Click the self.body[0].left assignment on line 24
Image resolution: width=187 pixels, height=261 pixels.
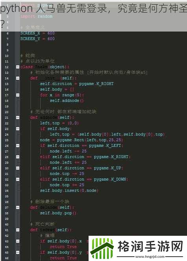coord(107,134)
